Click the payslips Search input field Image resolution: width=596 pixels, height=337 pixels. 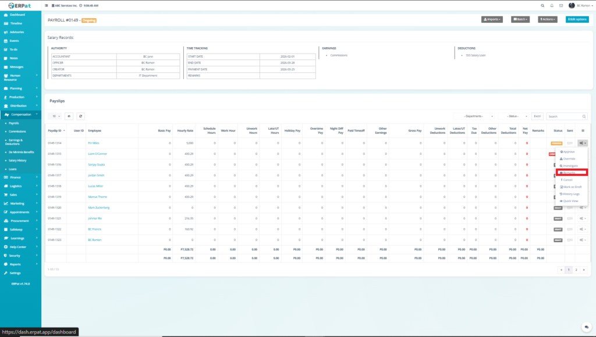pos(567,116)
